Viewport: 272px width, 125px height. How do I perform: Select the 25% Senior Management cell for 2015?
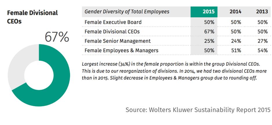click(x=209, y=41)
